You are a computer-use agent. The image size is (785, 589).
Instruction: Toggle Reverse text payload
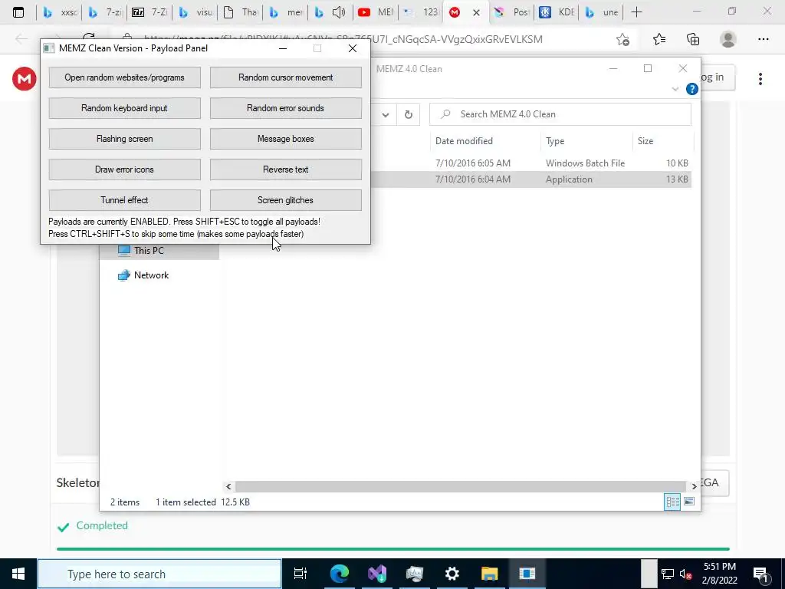[285, 169]
